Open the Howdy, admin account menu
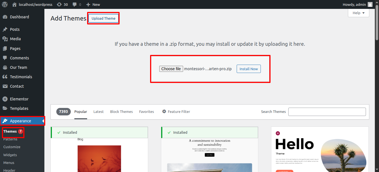 (x=358, y=4)
